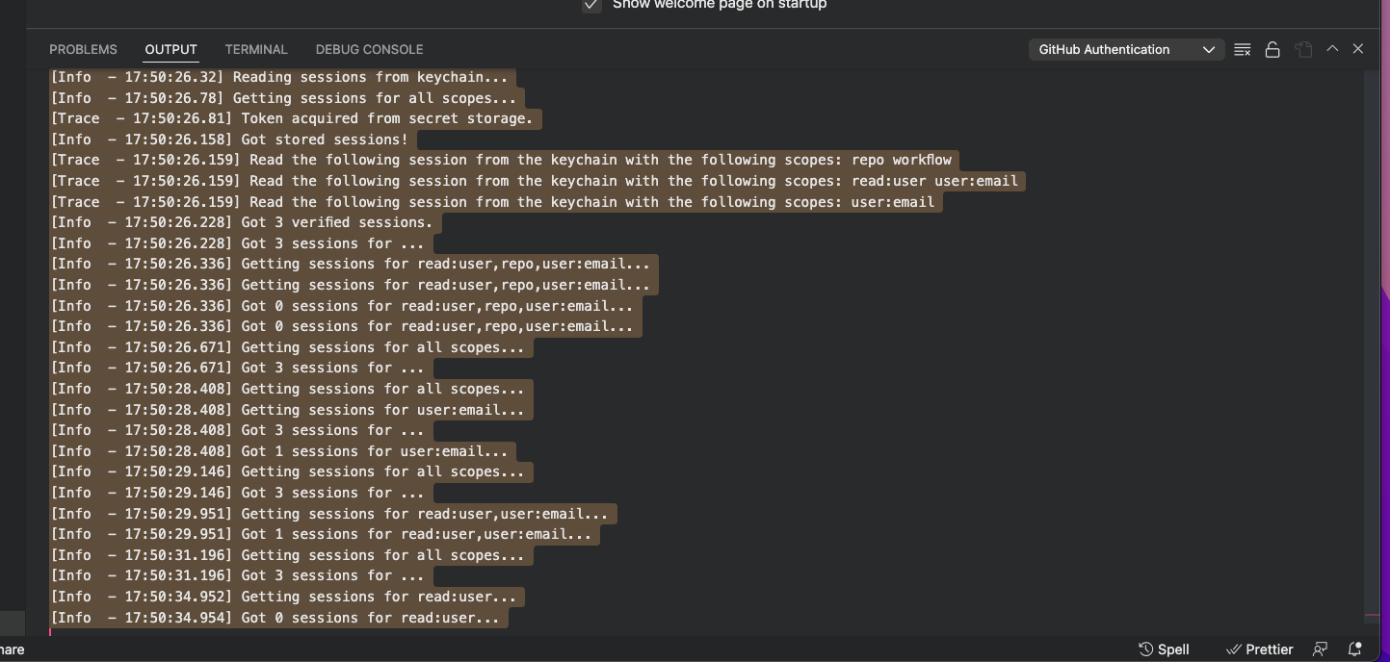Image resolution: width=1390 pixels, height=662 pixels.
Task: Click the Spell status bar button
Action: coord(1164,649)
